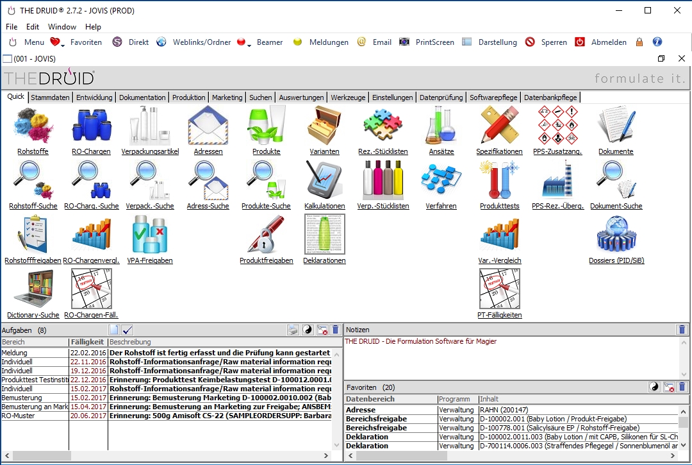Open Dossiers (PID/SiB) globe icon
The width and height of the screenshot is (692, 465).
tap(615, 235)
